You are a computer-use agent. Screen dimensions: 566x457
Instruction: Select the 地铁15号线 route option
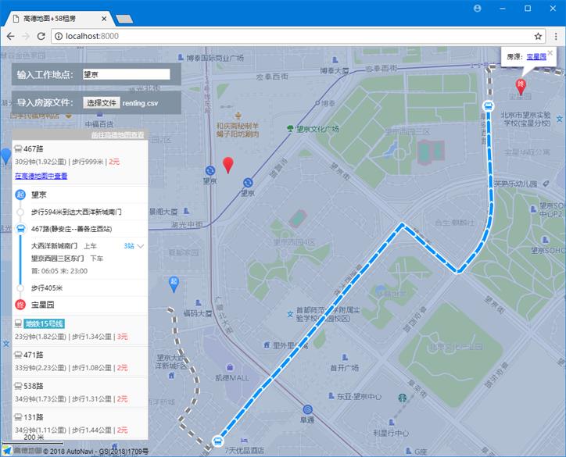[81, 330]
